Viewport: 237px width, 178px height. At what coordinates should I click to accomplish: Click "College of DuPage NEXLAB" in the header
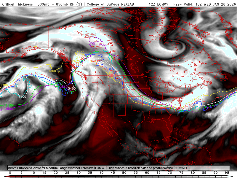(x=110, y=4)
